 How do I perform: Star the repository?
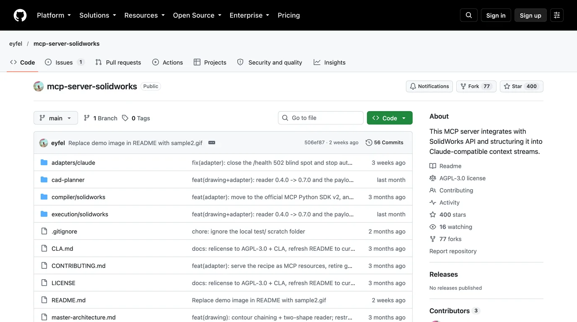tap(522, 86)
